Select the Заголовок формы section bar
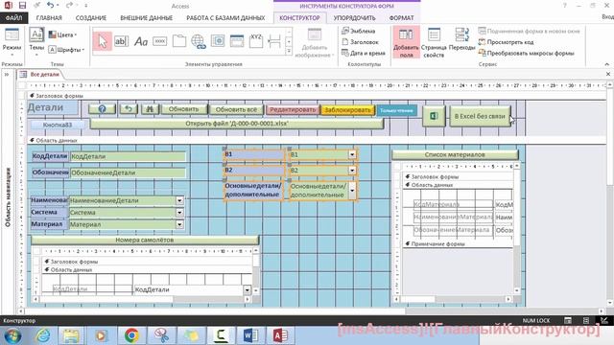Screen dimensions: 614x345 (317, 96)
